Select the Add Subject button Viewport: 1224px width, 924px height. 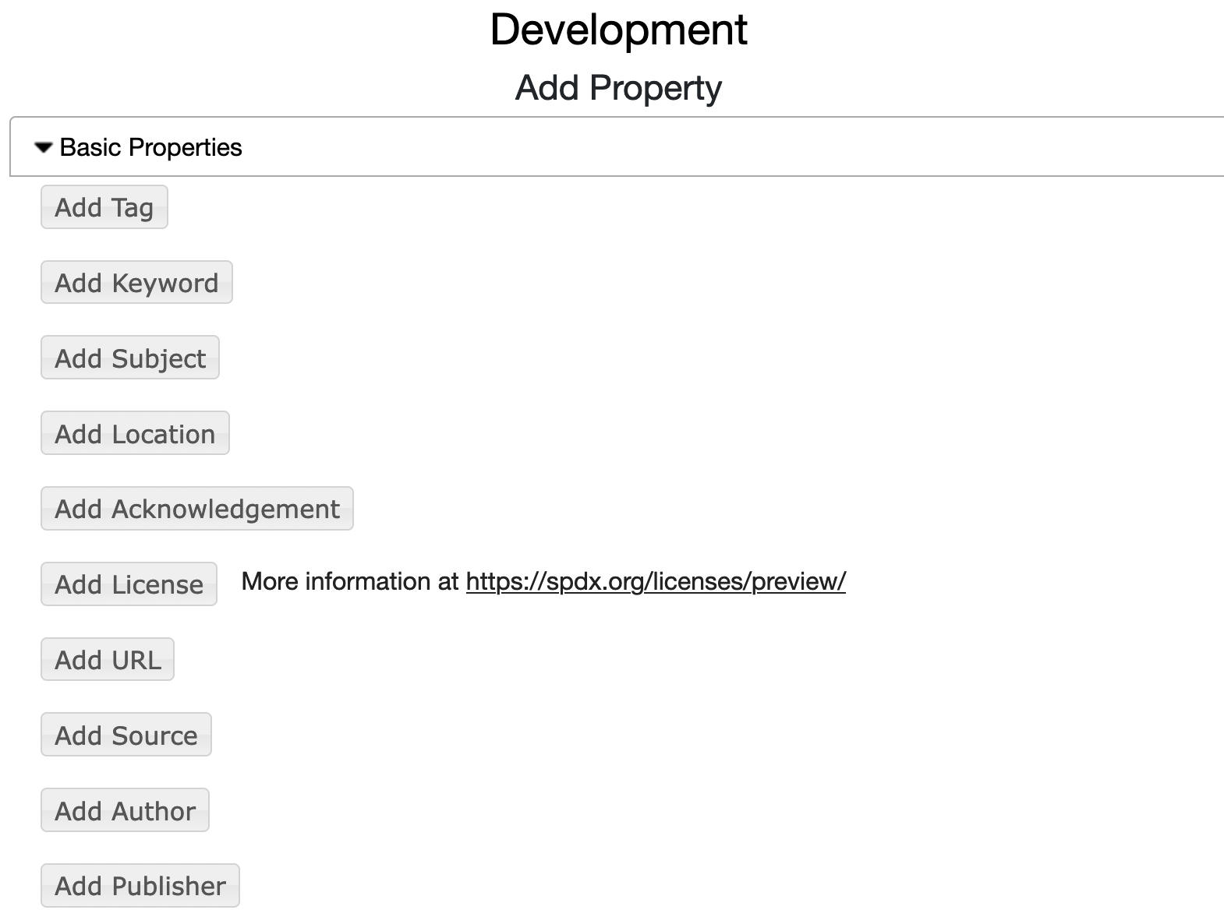(129, 358)
